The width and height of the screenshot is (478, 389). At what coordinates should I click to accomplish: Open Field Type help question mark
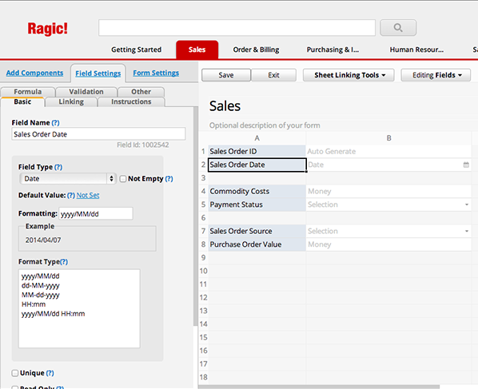(x=58, y=167)
